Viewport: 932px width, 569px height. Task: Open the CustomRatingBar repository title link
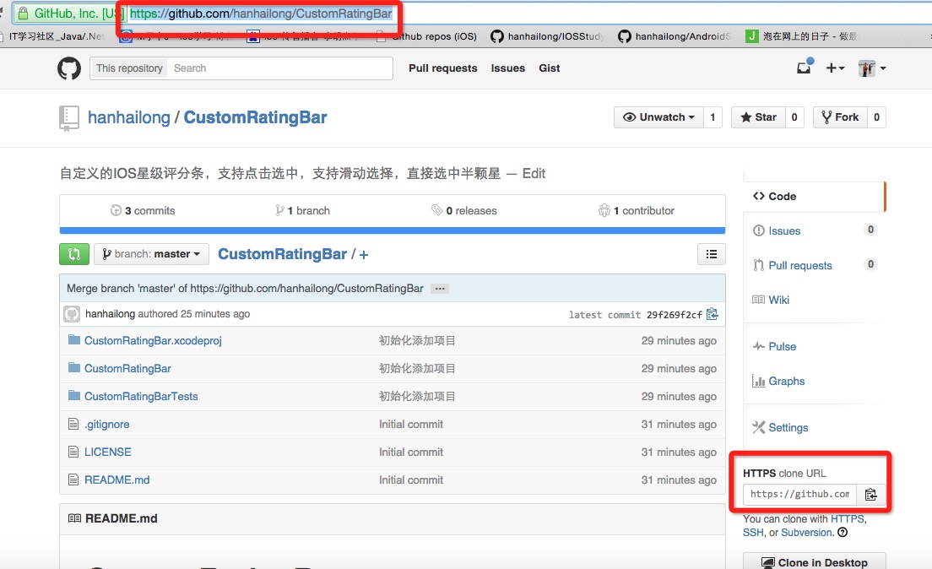pos(255,117)
